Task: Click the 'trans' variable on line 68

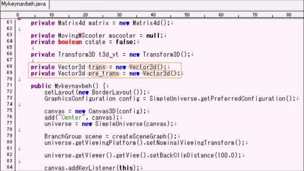Action: (x=97, y=67)
